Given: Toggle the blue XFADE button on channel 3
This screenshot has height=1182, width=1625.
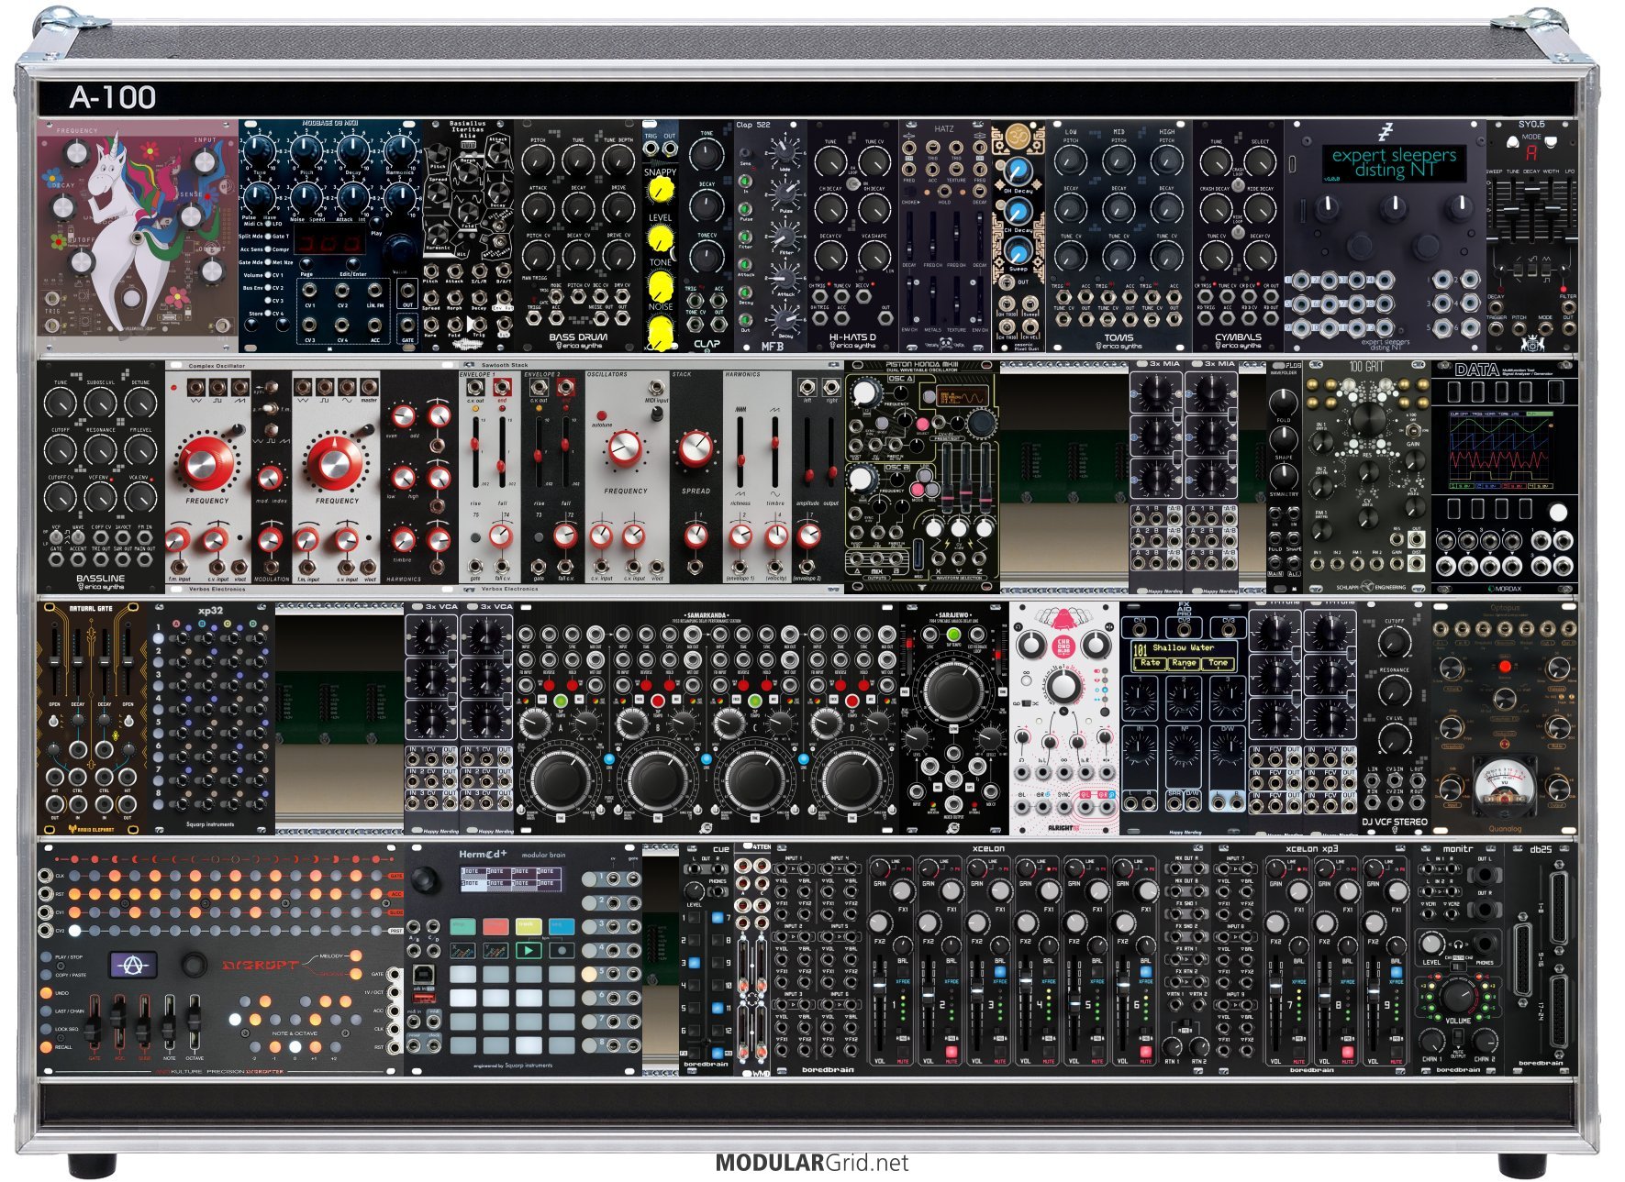Looking at the screenshot, I should [x=999, y=971].
